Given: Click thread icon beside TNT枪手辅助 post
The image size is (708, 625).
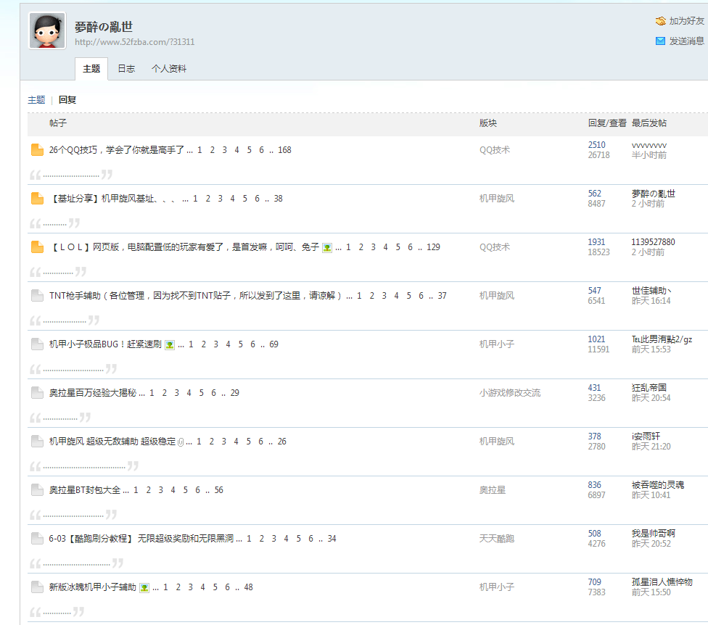Looking at the screenshot, I should click(x=38, y=296).
